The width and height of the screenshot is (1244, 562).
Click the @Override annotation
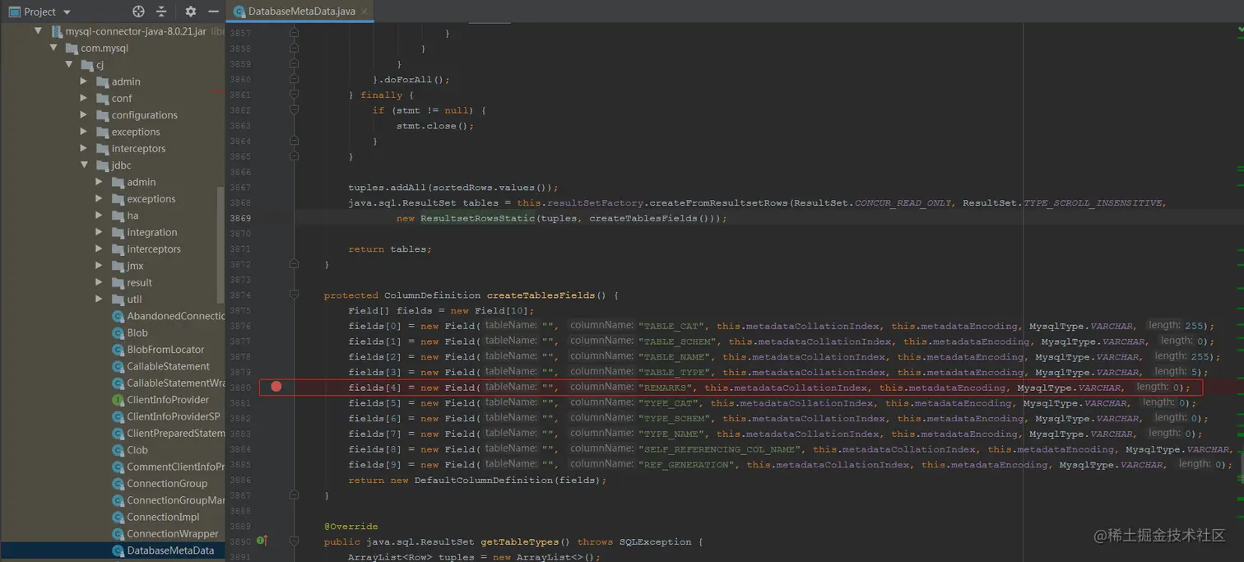pyautogui.click(x=350, y=526)
